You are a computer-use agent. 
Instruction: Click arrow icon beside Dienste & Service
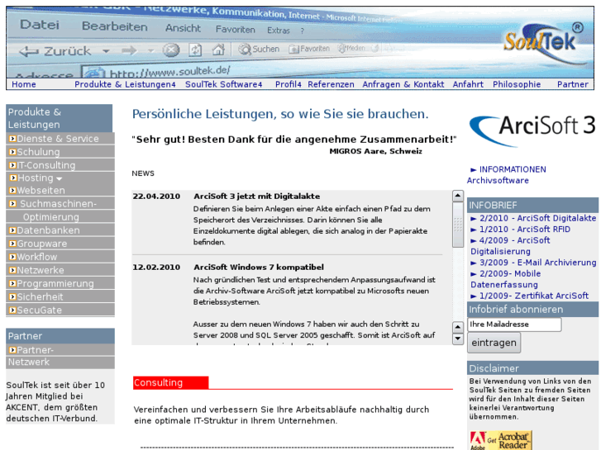12,139
